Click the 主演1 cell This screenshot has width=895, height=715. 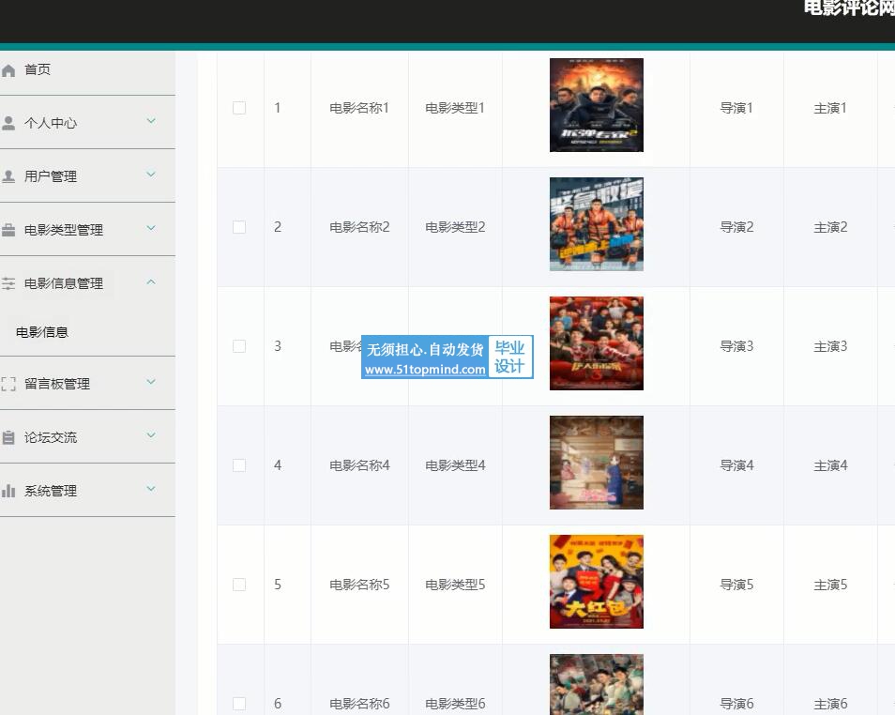coord(830,108)
